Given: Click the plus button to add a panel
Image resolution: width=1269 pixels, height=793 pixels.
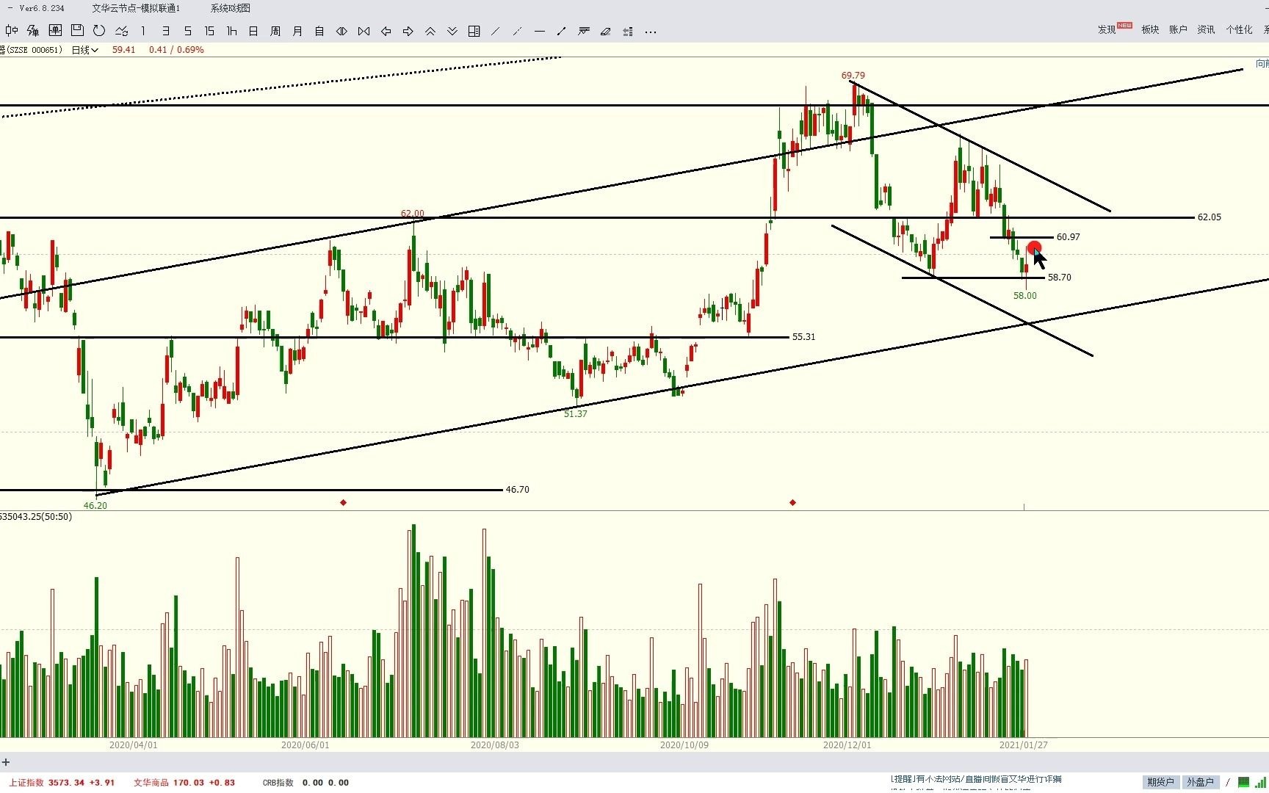Looking at the screenshot, I should pyautogui.click(x=6, y=762).
